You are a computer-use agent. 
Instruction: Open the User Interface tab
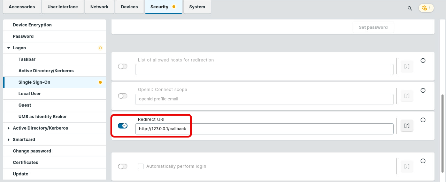pyautogui.click(x=63, y=7)
